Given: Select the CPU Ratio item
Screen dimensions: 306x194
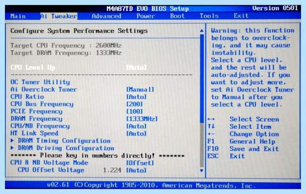Looking at the screenshot, I should [x=27, y=97].
